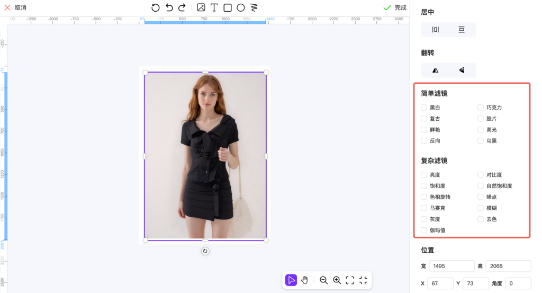This screenshot has width=542, height=293.
Task: Tick the 饱和度 complex filter
Action: click(424, 186)
